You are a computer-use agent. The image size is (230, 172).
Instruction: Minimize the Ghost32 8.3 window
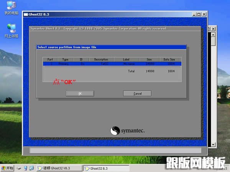click(194, 15)
